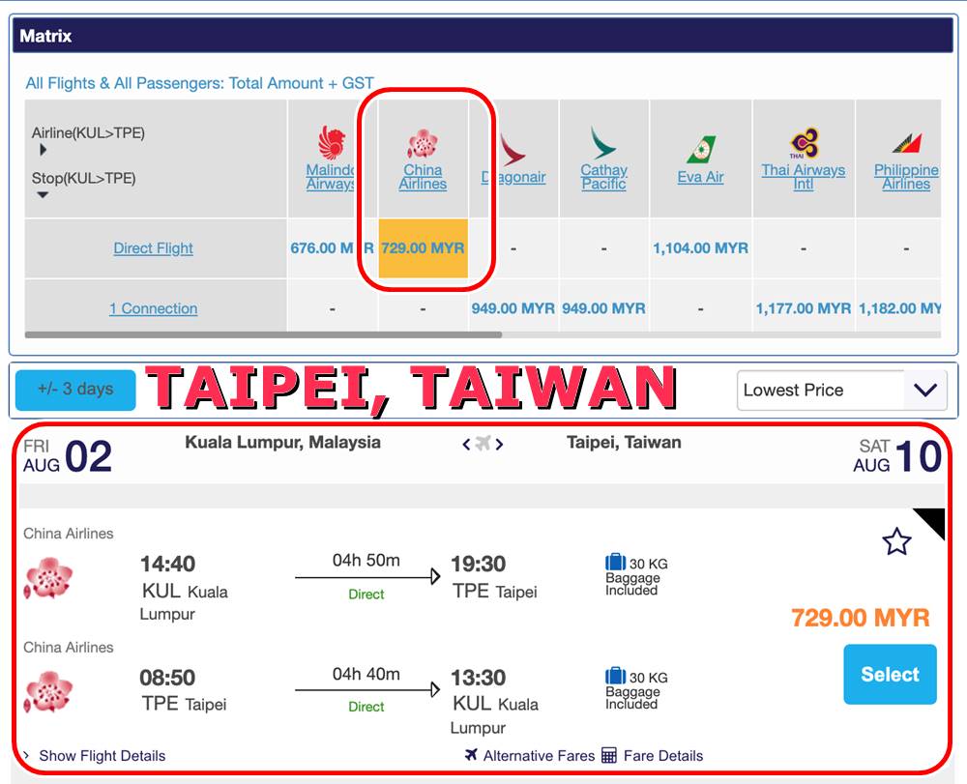
Task: Select the Malindo 676.00 MYR direct fare
Action: (332, 248)
